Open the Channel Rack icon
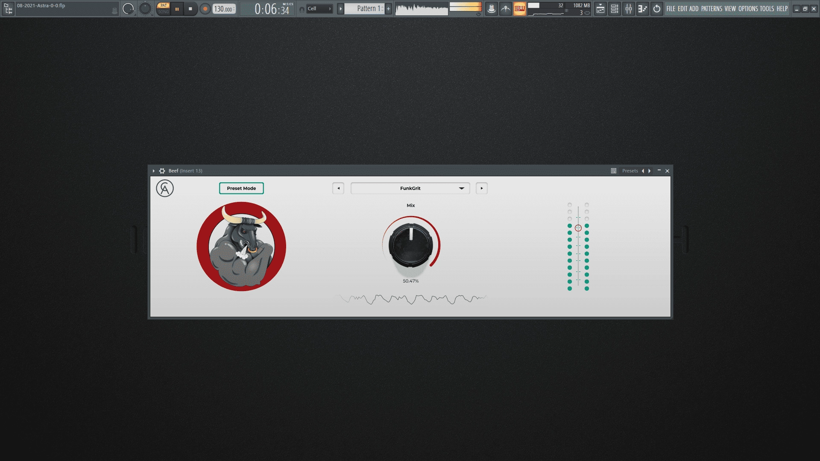This screenshot has height=461, width=820. 615,9
